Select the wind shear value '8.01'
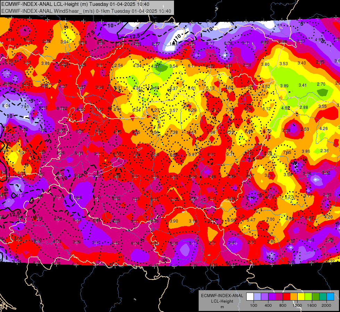The height and width of the screenshot is (312, 340). pyautogui.click(x=192, y=88)
